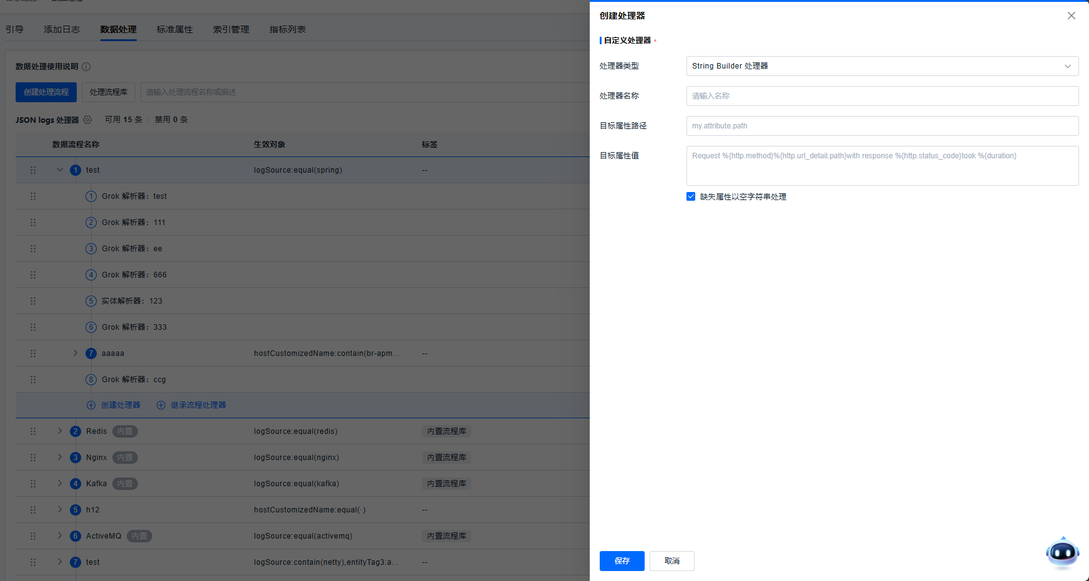
Task: Click drag handle of the Redis row
Action: pos(33,431)
